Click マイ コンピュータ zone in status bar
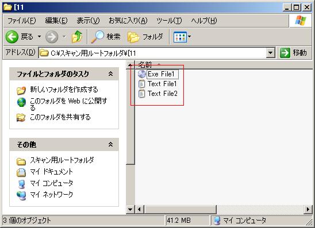 click(x=240, y=221)
